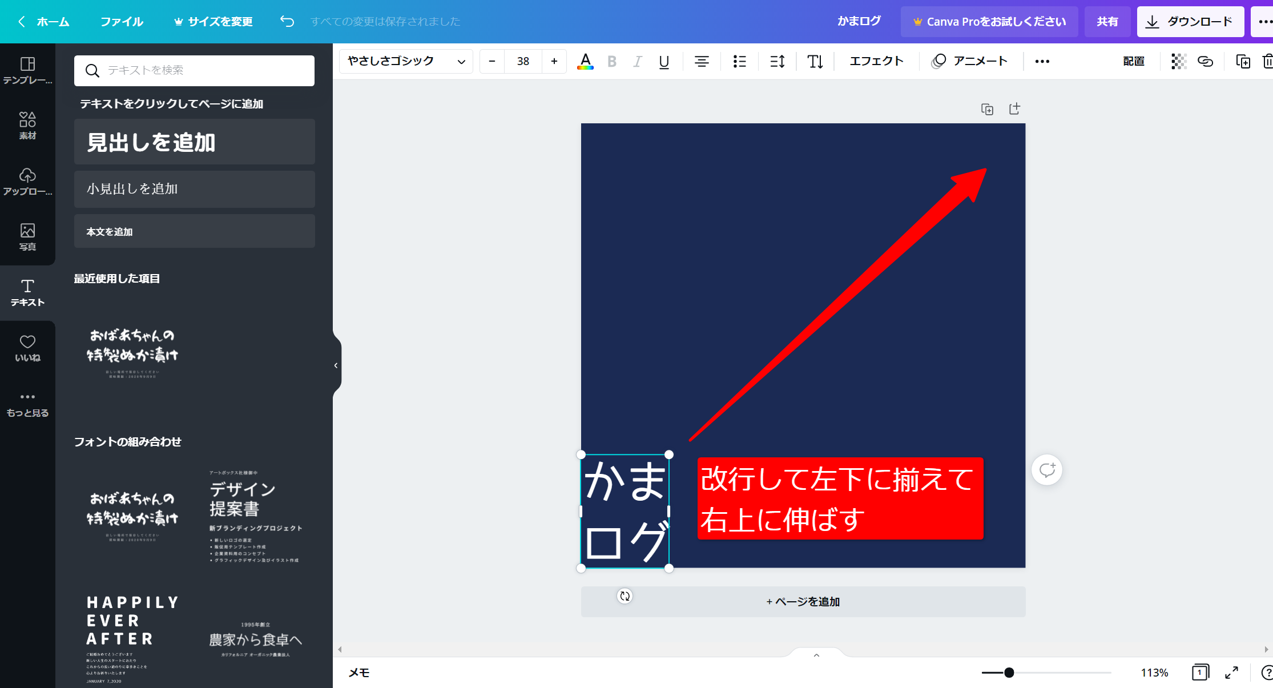Screen dimensions: 1273x688
Task: Select HAPPILY EVER AFTER font combination
Action: [132, 638]
